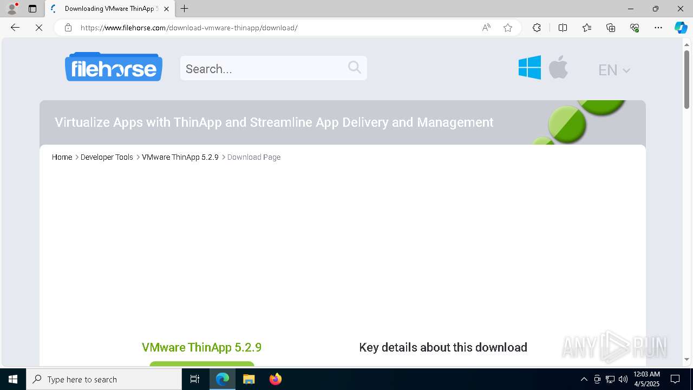Screen dimensions: 693x390
Task: Close the Downloading VMware ThinApp tab
Action: (166, 9)
